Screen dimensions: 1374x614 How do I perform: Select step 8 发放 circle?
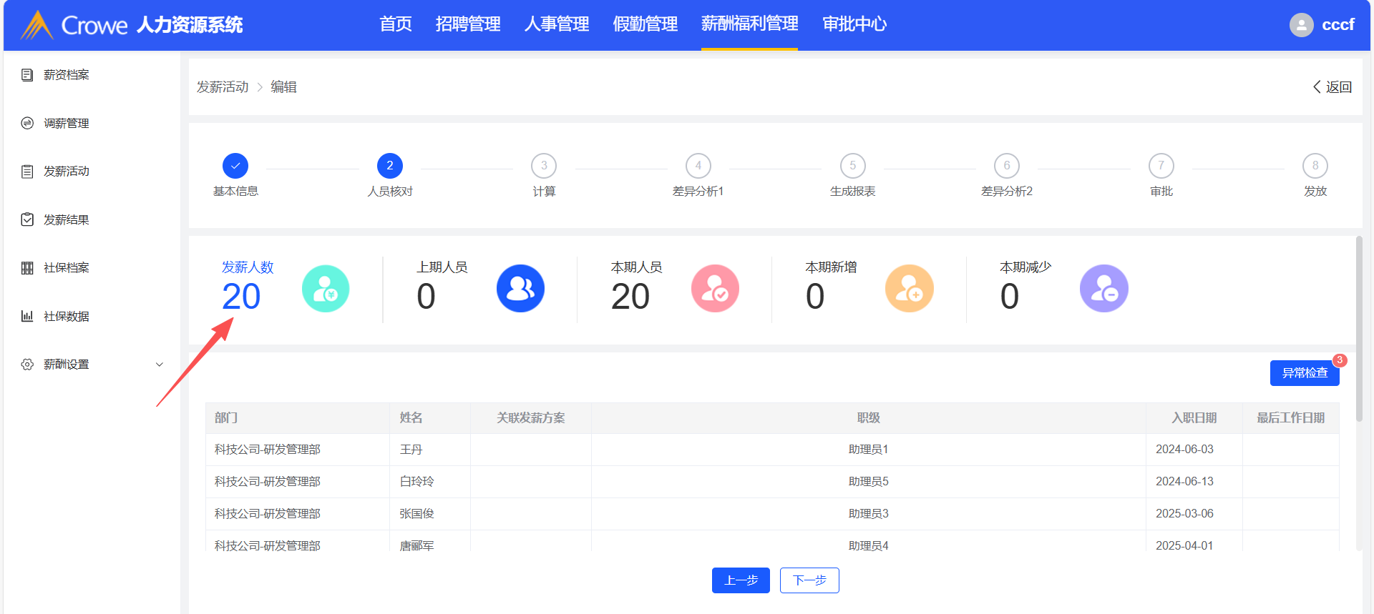pos(1315,166)
